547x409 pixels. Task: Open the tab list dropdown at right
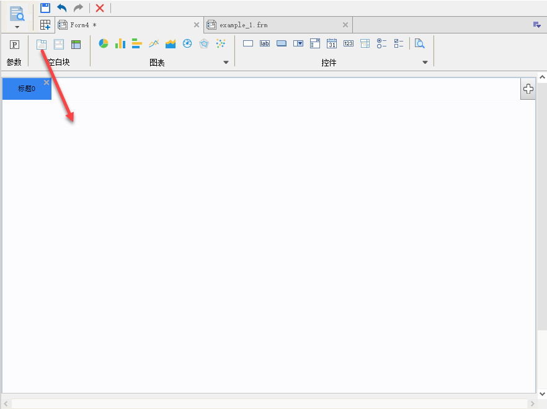(537, 25)
